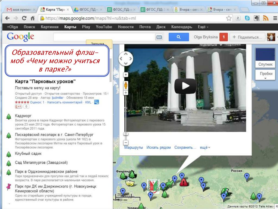Open Картинки in the Google bar
The height and width of the screenshot is (209, 278).
50,27
